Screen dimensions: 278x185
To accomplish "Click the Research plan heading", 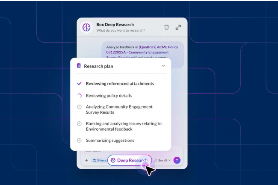I will tap(98, 66).
